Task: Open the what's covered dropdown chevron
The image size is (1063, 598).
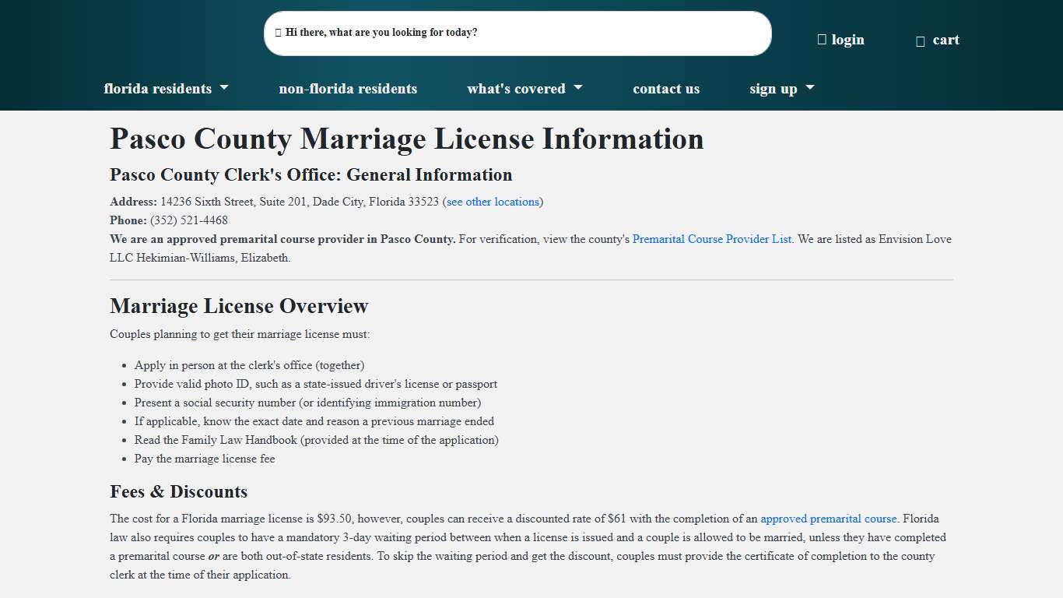Action: coord(577,88)
